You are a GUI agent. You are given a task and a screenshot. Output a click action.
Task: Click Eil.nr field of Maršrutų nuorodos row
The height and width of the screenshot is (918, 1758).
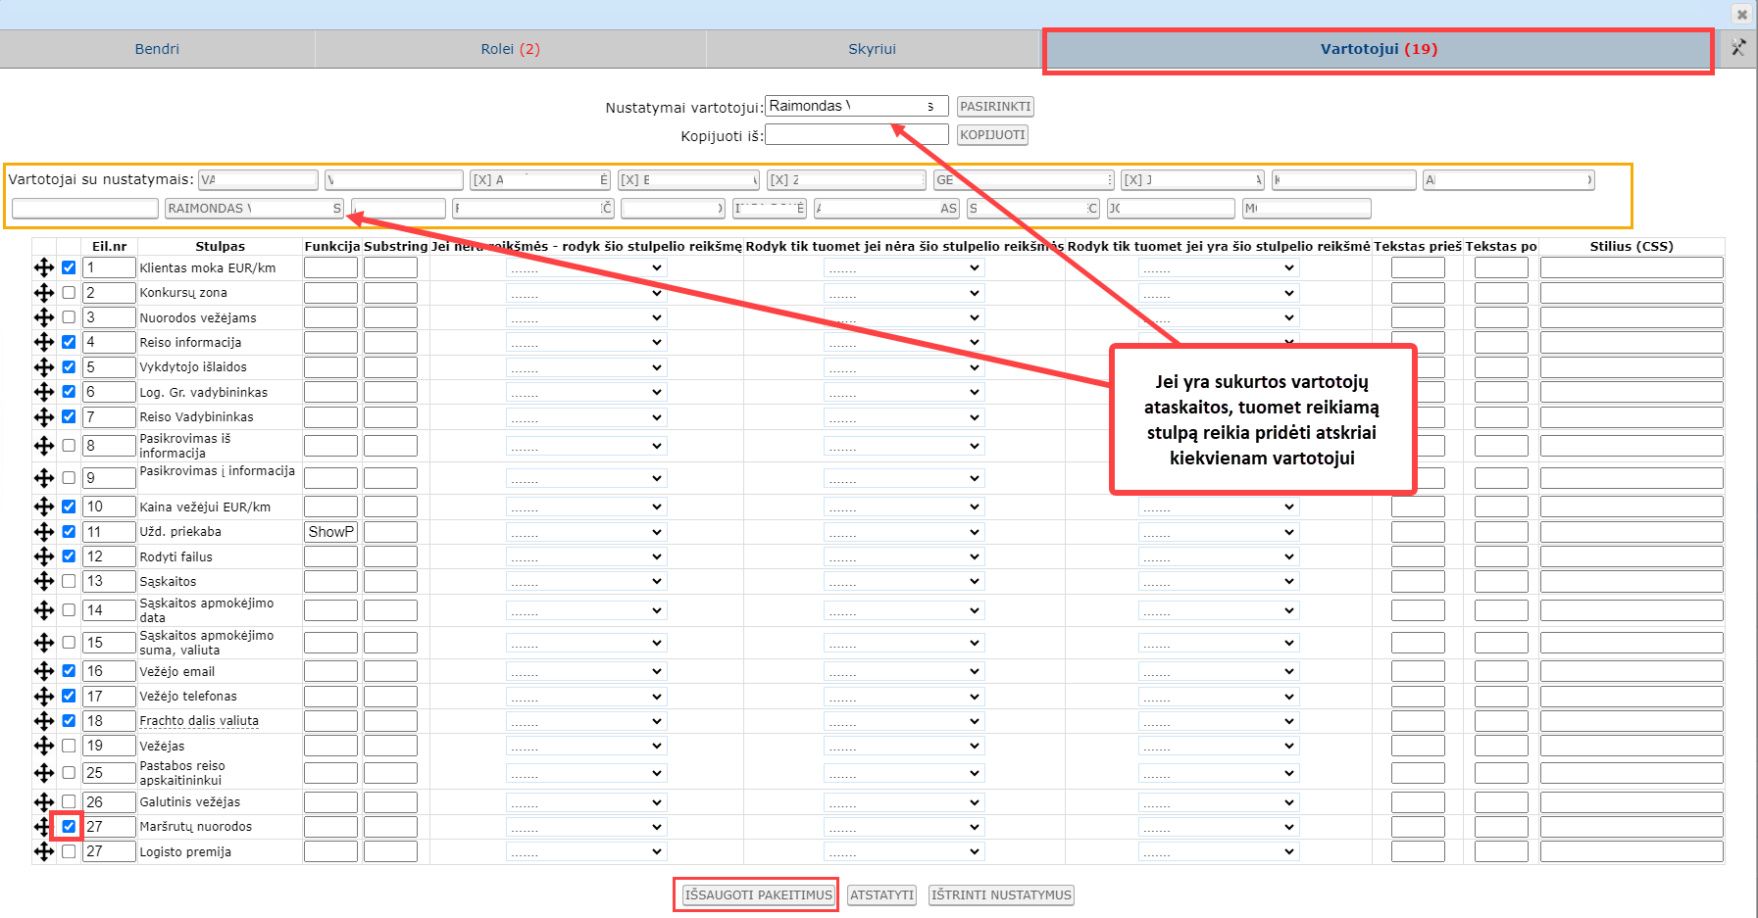tap(109, 827)
